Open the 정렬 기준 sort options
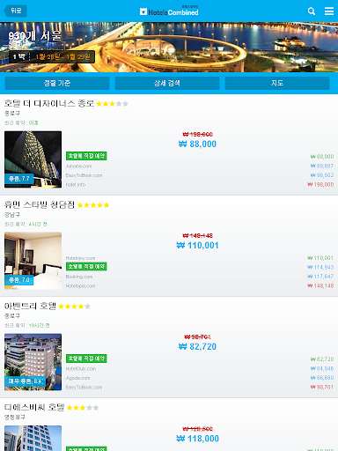The height and width of the screenshot is (451, 338). 57,83
